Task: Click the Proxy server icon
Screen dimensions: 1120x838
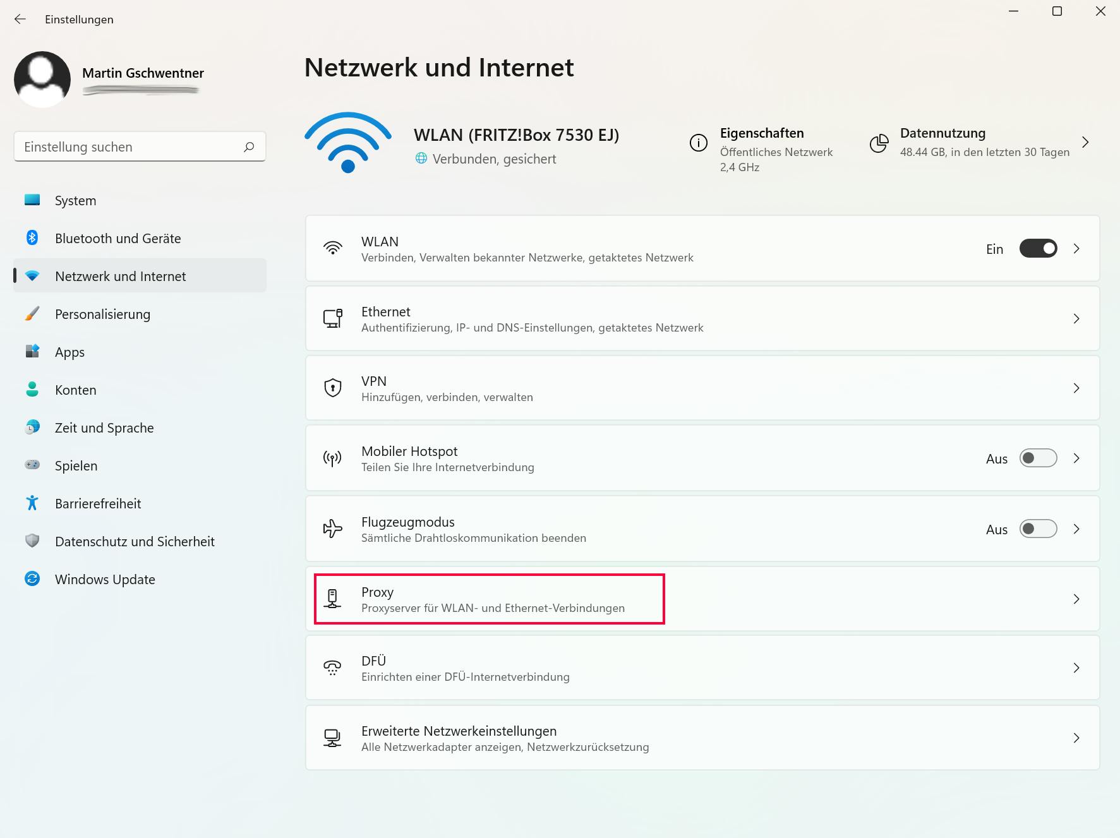Action: click(332, 599)
